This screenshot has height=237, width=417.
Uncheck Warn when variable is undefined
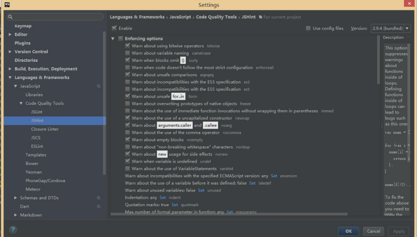128,161
